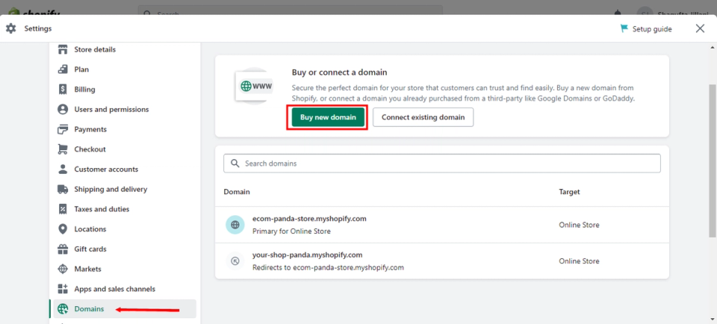Click the Users and permissions person icon
This screenshot has width=717, height=324.
(x=63, y=110)
